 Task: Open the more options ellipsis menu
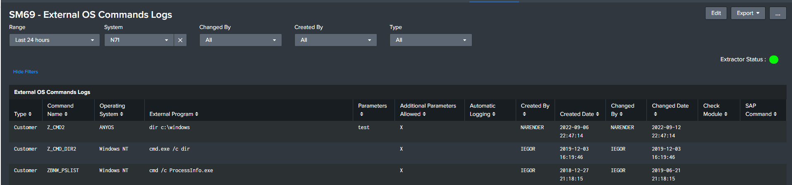coord(778,13)
